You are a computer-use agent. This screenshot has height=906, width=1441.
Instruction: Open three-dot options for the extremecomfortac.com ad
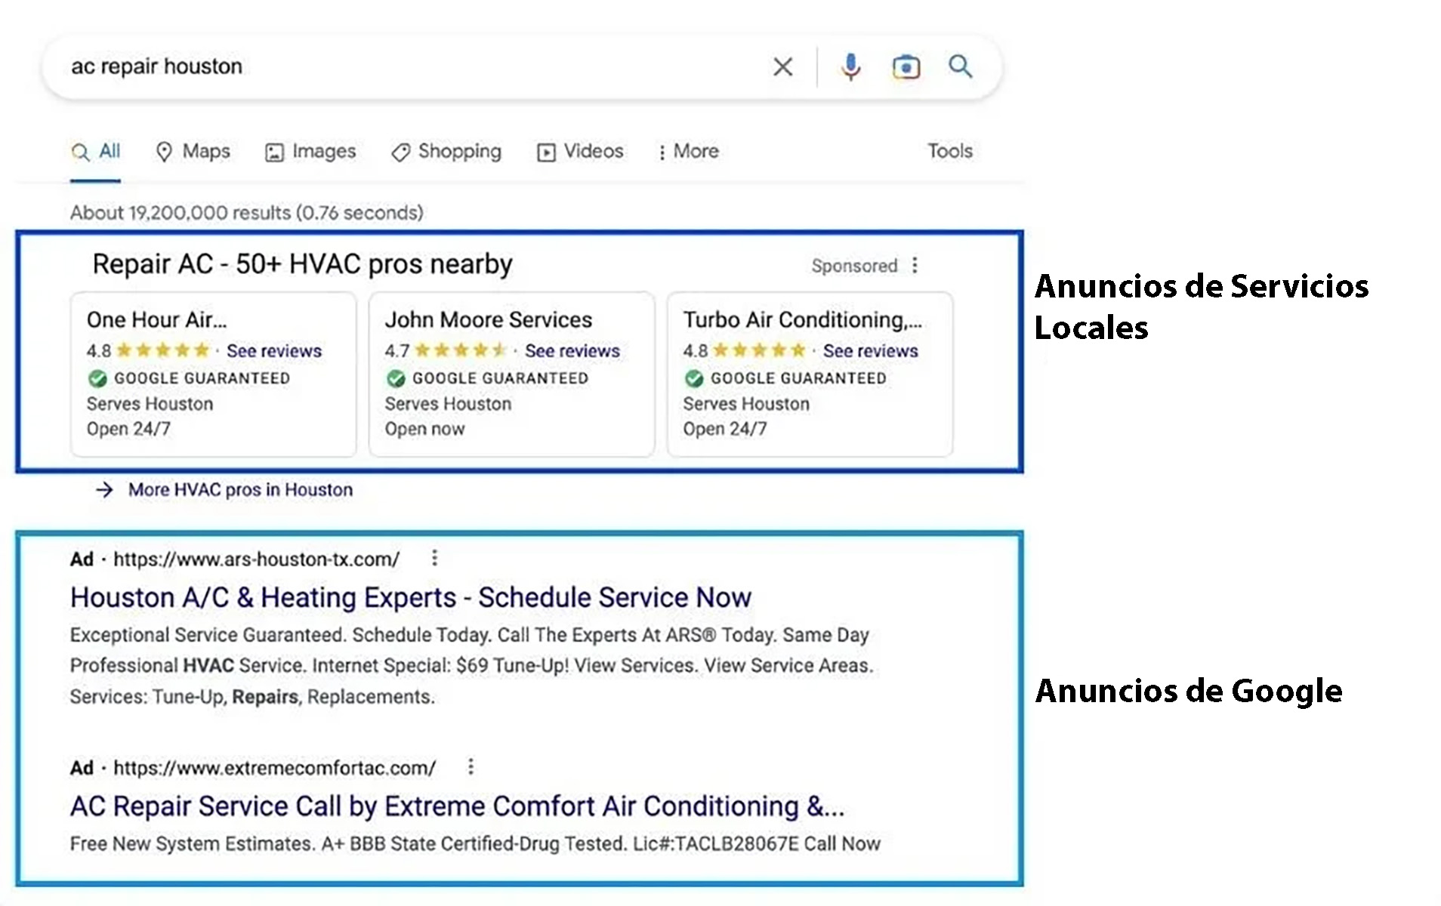coord(471,767)
